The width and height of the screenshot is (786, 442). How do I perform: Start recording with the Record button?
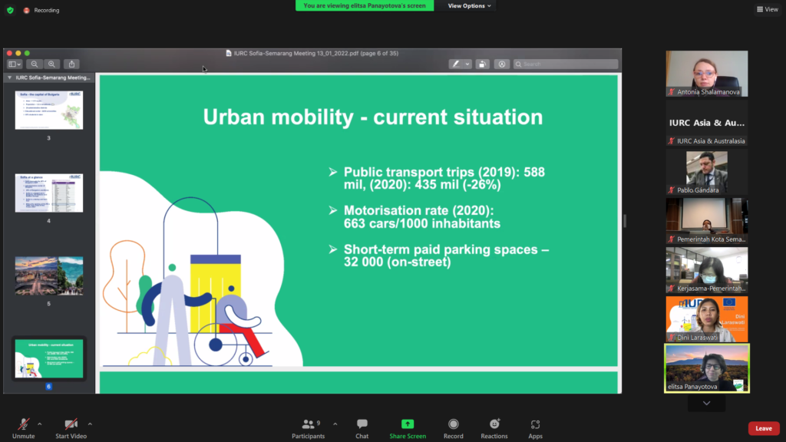(x=453, y=424)
